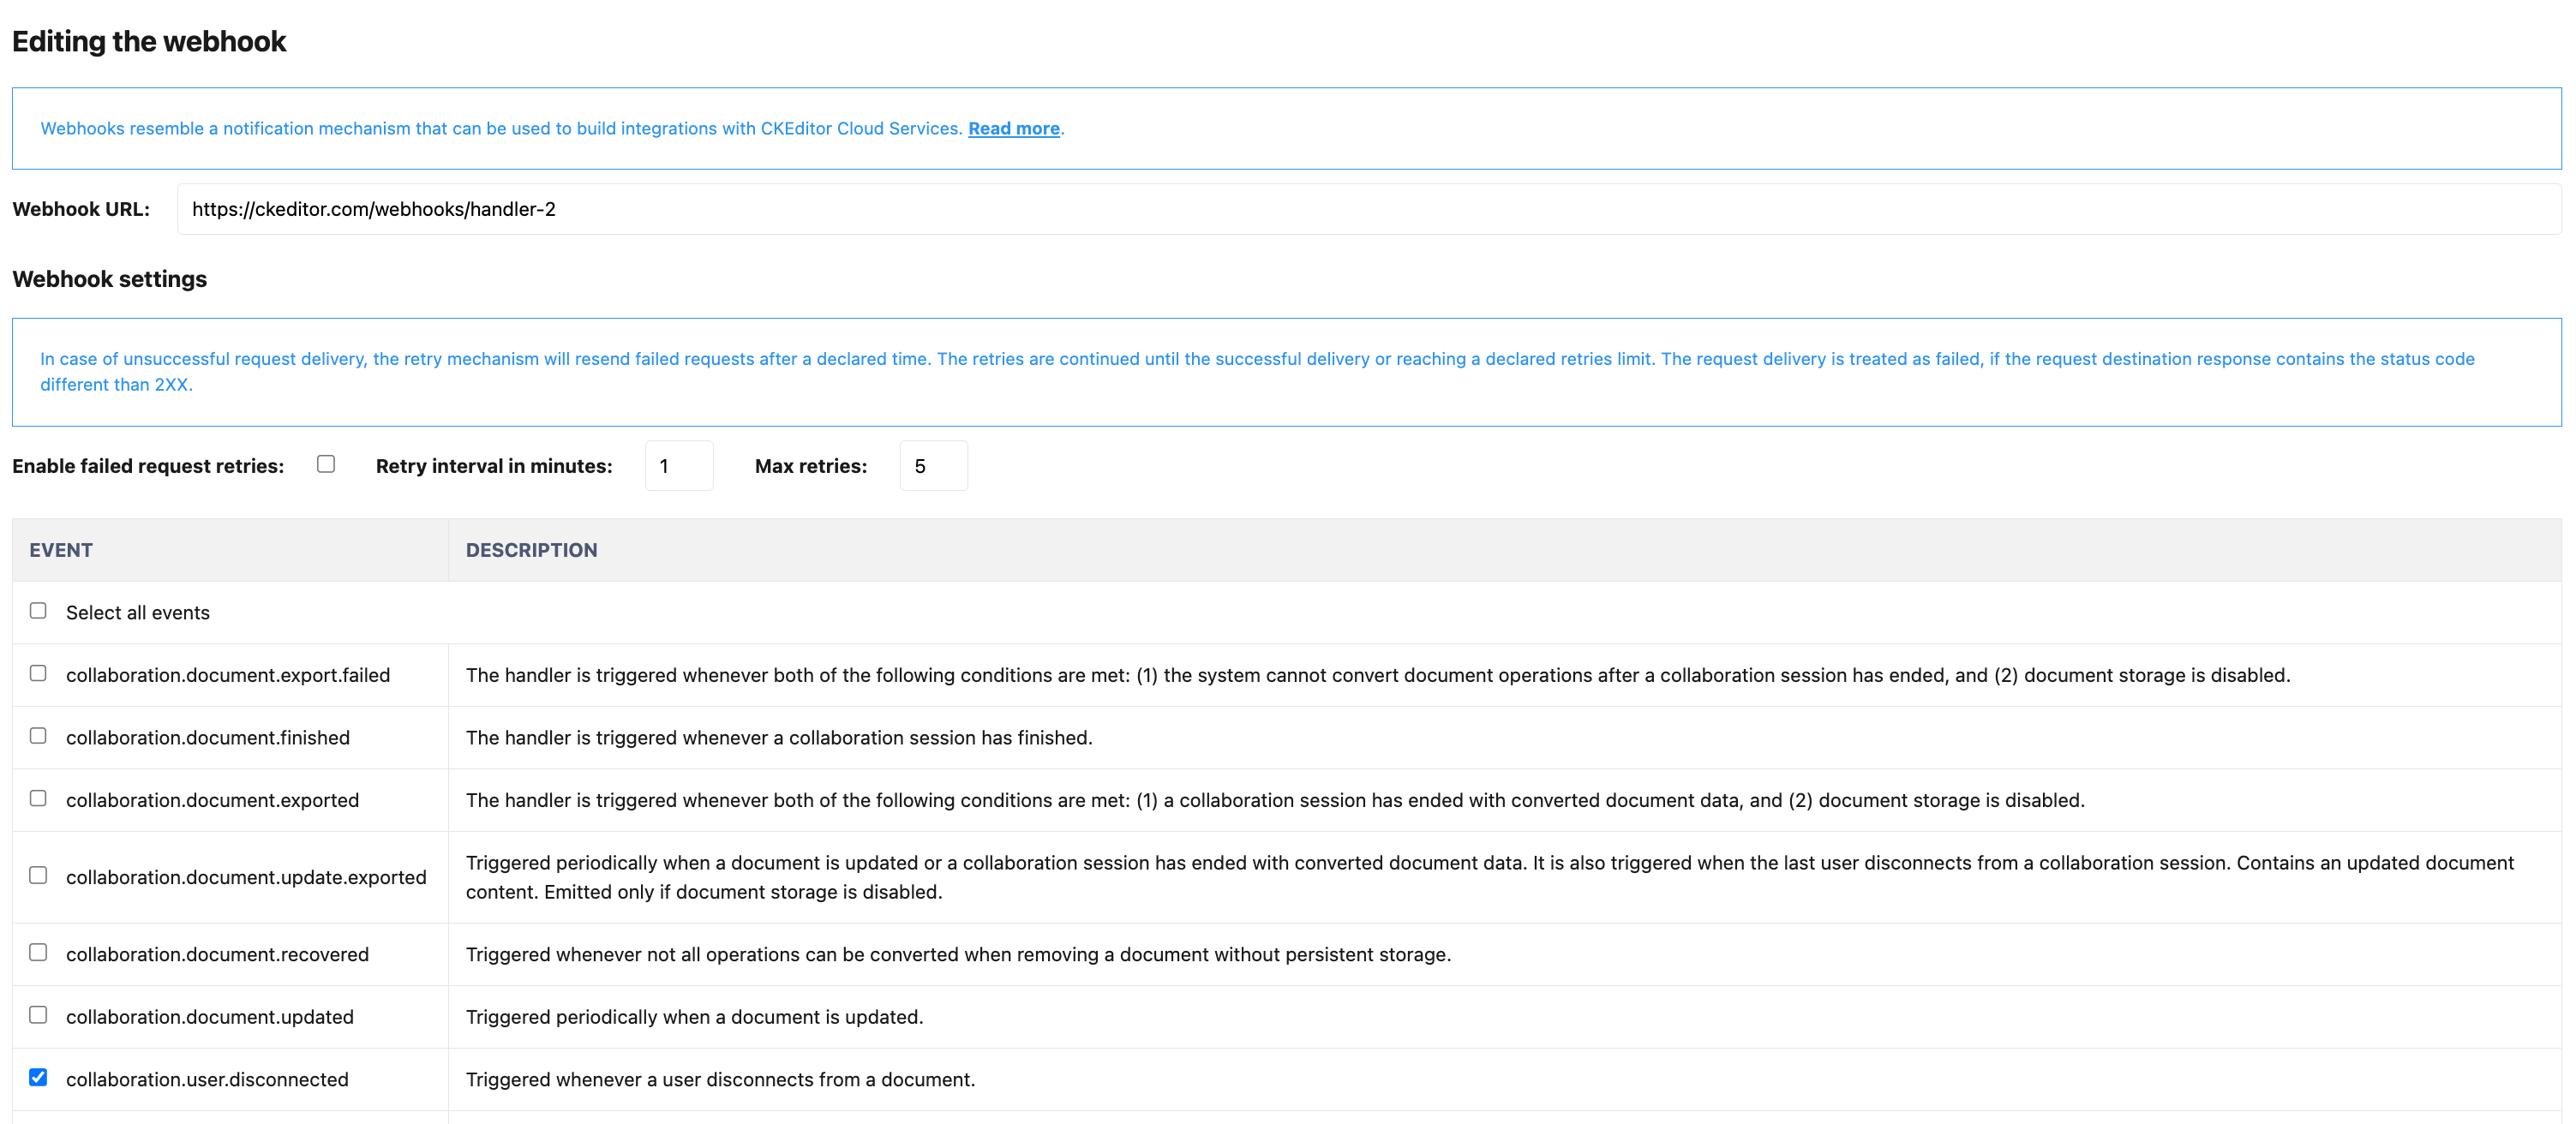Screen dimensions: 2576x1124
Task: Open the Read more link
Action: (1013, 128)
